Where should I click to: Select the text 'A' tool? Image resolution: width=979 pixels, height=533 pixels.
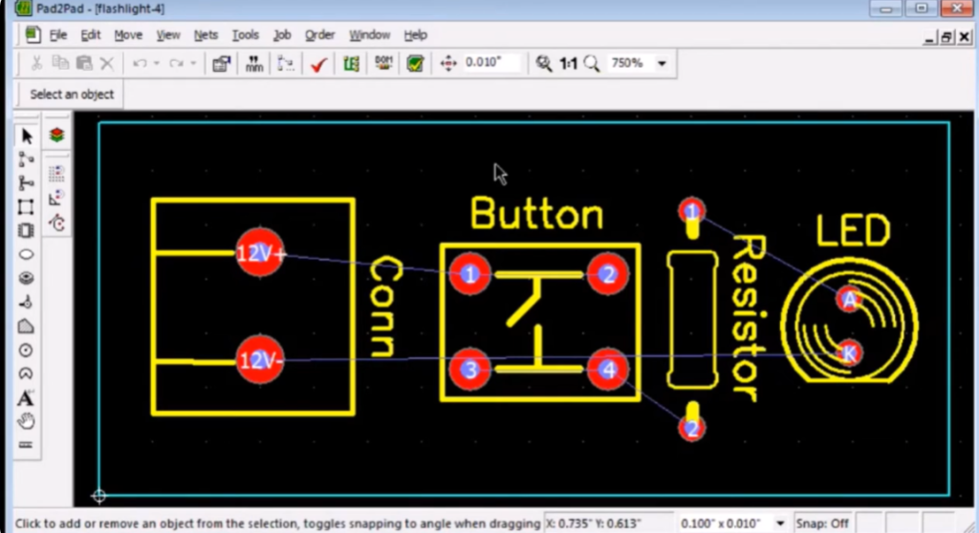[26, 397]
